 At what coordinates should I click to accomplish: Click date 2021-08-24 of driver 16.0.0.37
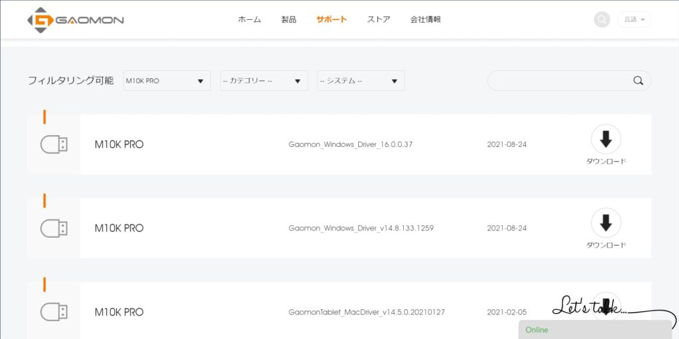(507, 144)
